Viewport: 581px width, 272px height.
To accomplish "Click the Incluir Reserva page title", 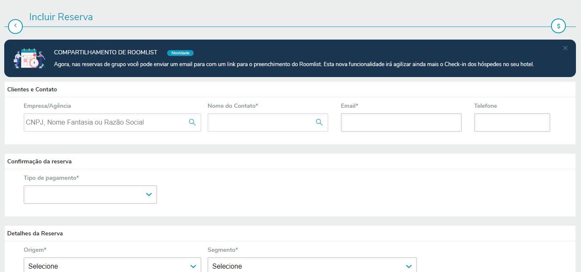I will click(61, 17).
